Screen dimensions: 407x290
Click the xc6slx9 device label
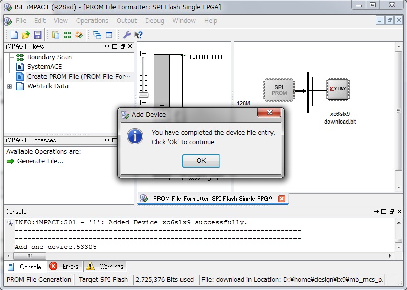click(340, 114)
